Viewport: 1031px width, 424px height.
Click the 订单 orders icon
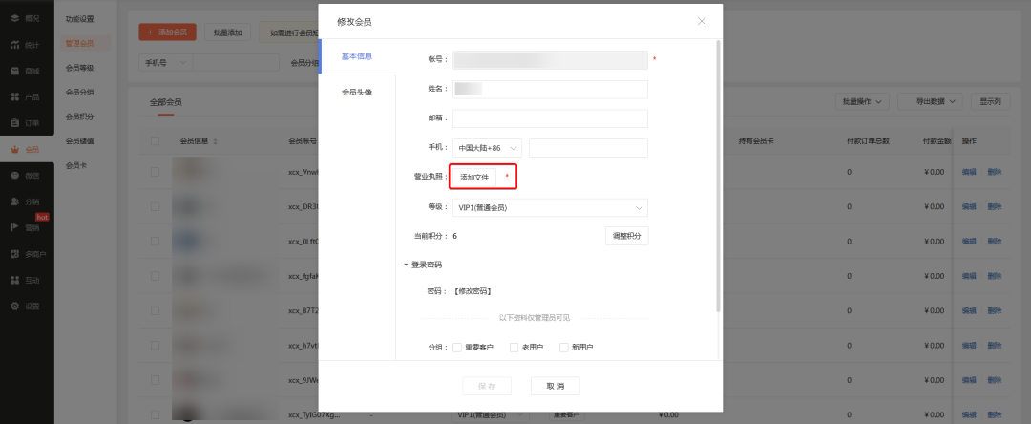(x=15, y=123)
